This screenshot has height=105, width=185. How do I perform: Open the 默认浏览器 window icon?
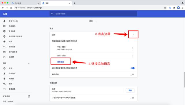point(4,52)
